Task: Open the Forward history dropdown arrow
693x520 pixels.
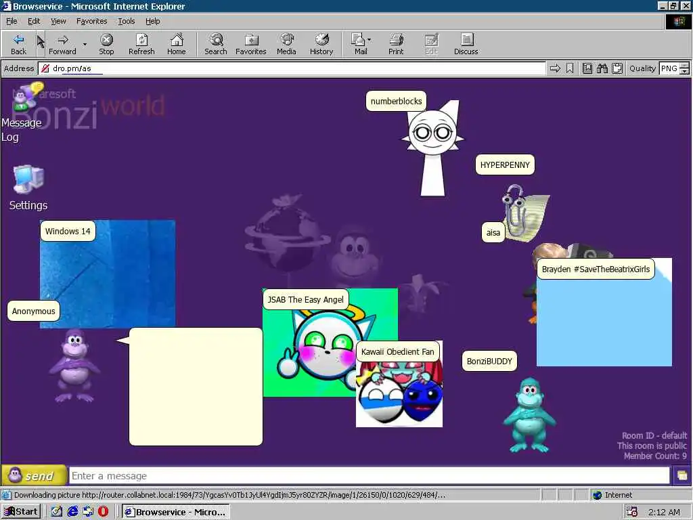Action: (x=85, y=44)
